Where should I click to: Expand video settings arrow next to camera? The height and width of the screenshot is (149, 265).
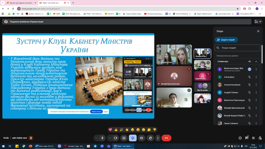[110, 138]
